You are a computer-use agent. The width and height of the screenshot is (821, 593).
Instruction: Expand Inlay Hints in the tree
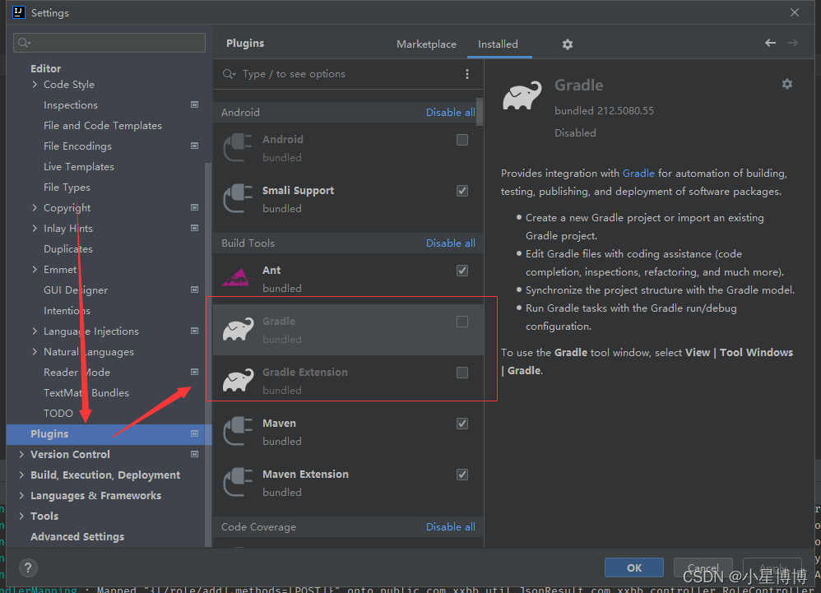35,228
